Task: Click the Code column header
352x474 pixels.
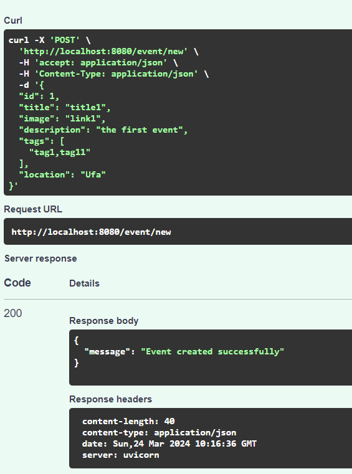Action: click(x=17, y=283)
